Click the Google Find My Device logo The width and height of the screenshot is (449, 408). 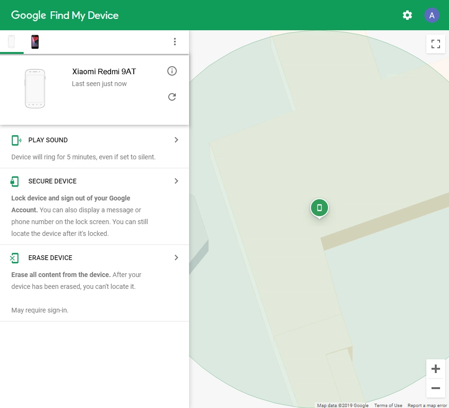point(65,15)
